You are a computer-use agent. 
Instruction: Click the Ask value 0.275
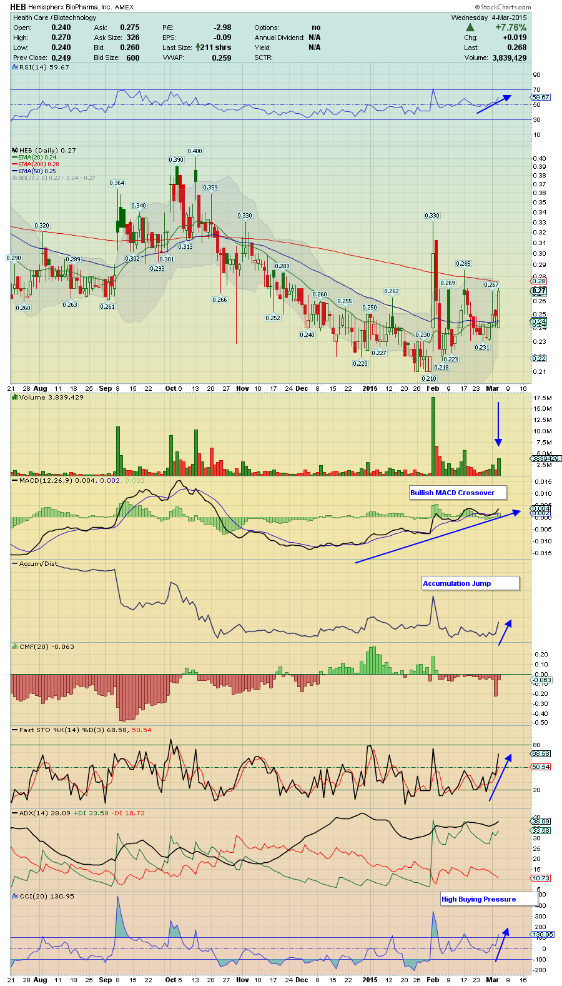pyautogui.click(x=130, y=28)
